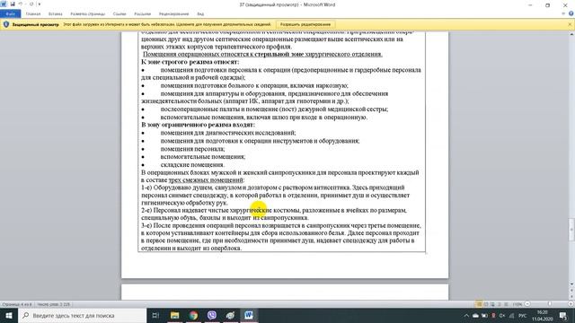This screenshot has height=323, width=575.
Task: Click the scroll down arrow of vertical scrollbar
Action: (571, 284)
